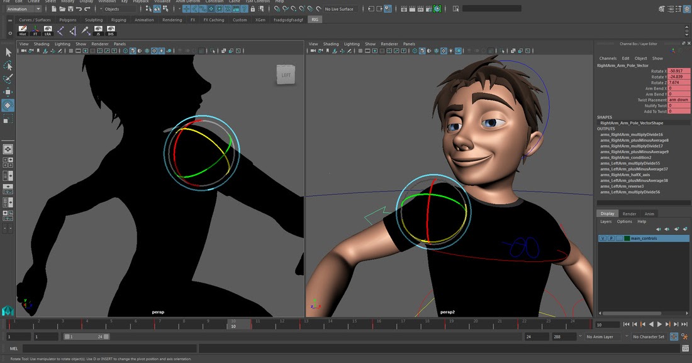Activate the Move tool

tap(8, 92)
